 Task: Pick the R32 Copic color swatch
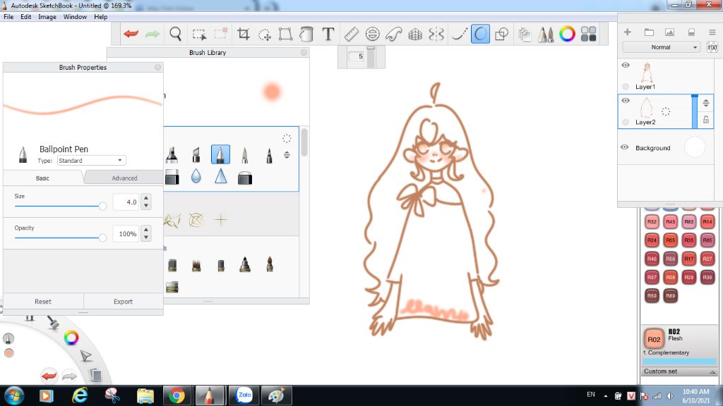(x=652, y=221)
